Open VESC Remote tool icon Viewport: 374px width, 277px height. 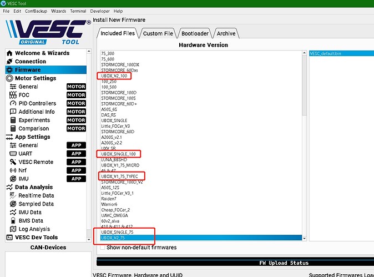13,162
